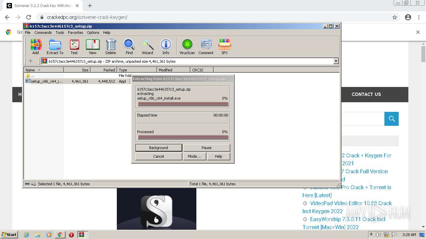Click the file extraction progress bar
Image resolution: width=426 pixels, height=239 pixels.
(183, 104)
